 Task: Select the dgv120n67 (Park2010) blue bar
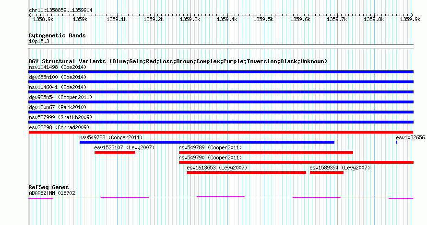(x=221, y=112)
